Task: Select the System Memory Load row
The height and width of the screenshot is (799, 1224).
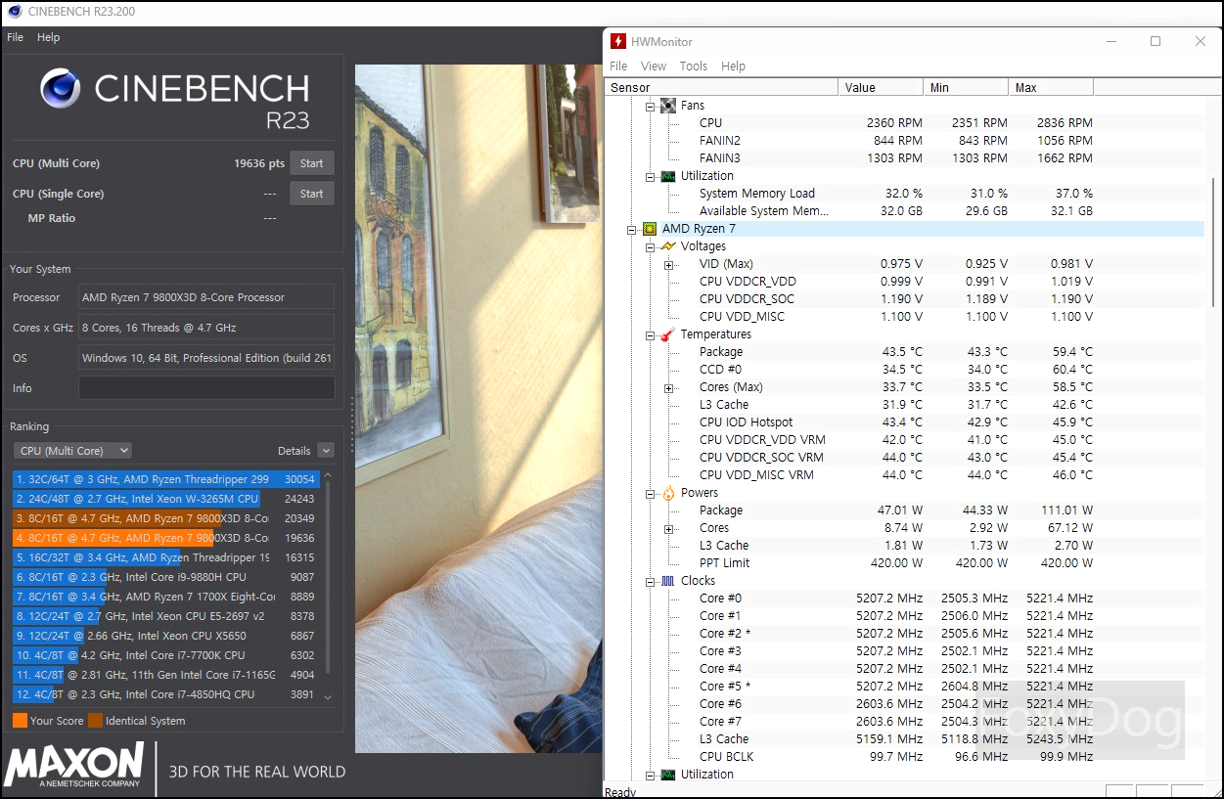Action: click(x=905, y=194)
